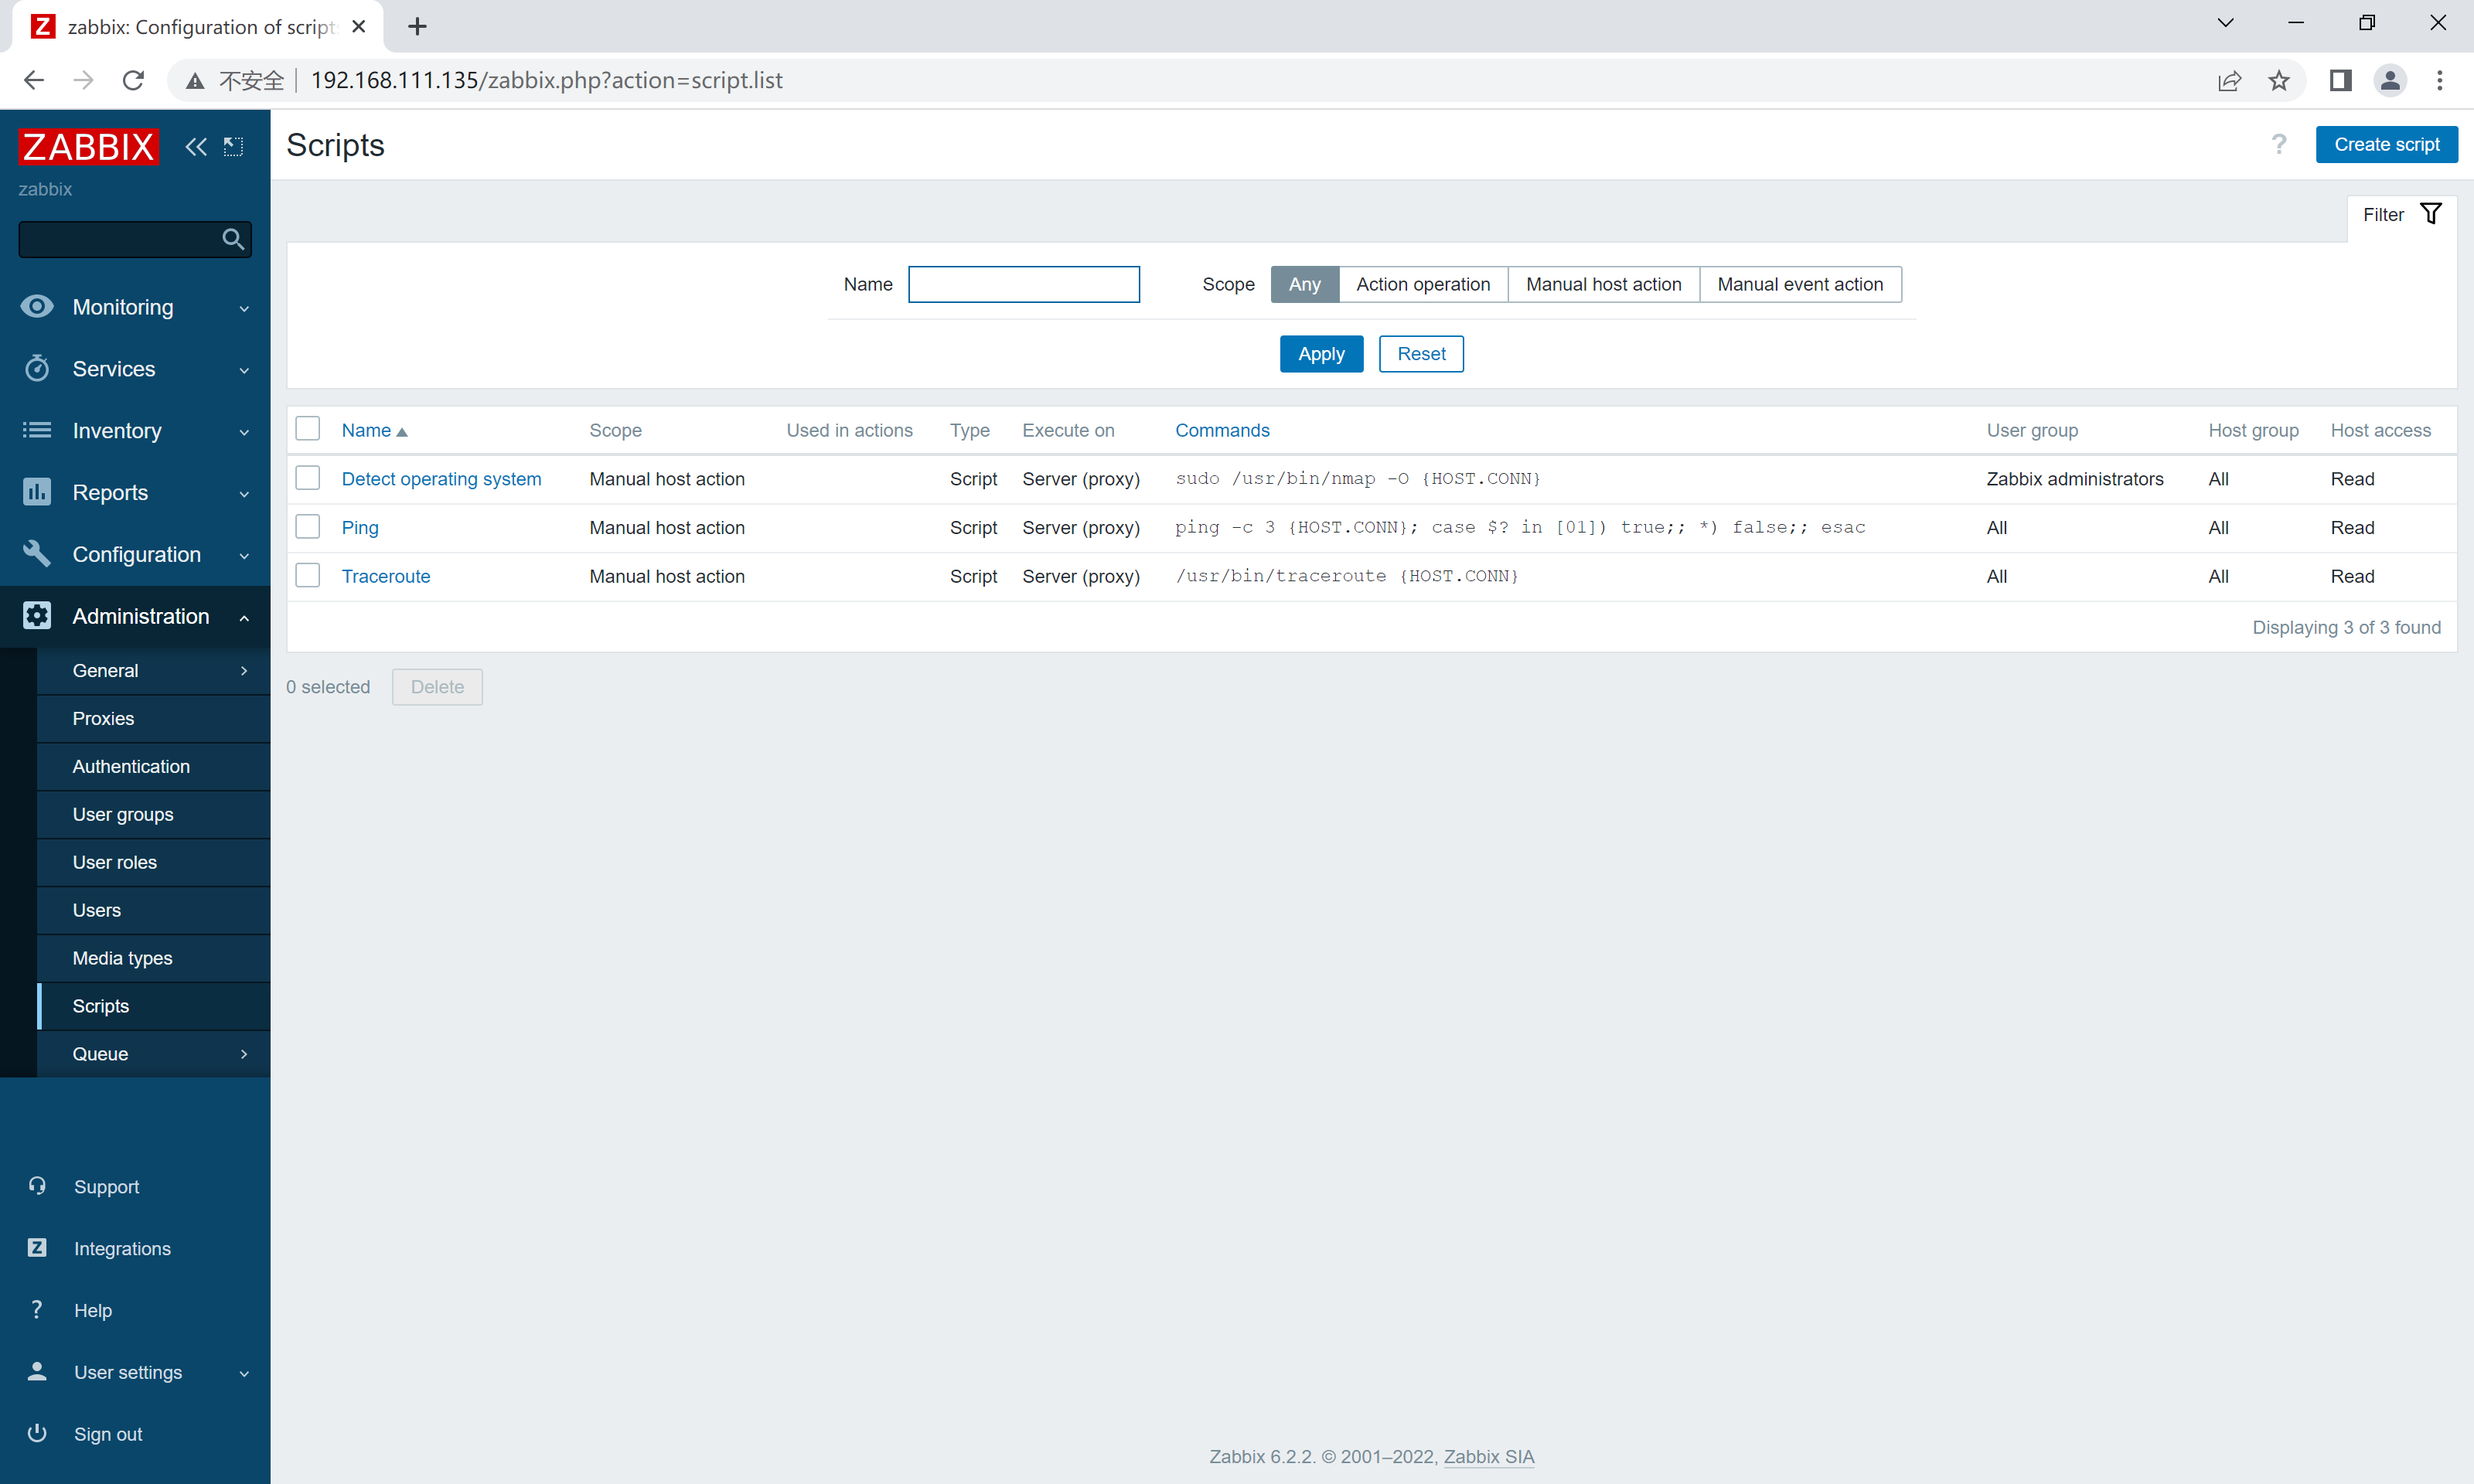Select Manual event action scope option
Viewport: 2474px width, 1484px height.
pos(1800,284)
